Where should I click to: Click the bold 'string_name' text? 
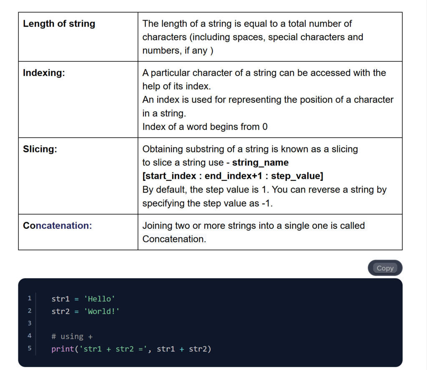click(260, 162)
